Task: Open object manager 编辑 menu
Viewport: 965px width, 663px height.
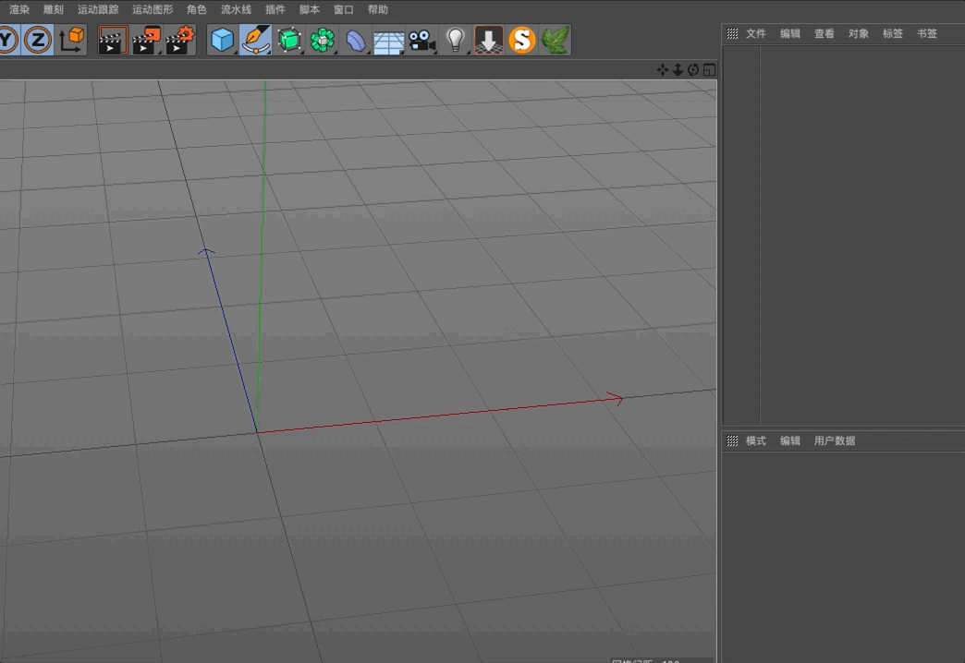Action: coord(790,34)
